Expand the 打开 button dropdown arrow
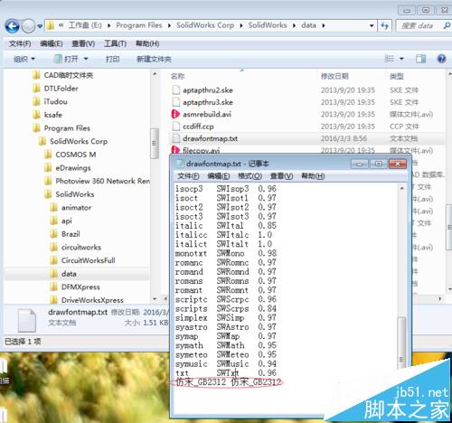The image size is (452, 423). (x=86, y=59)
